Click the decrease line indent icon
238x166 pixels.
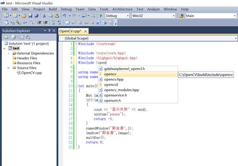click(39, 23)
